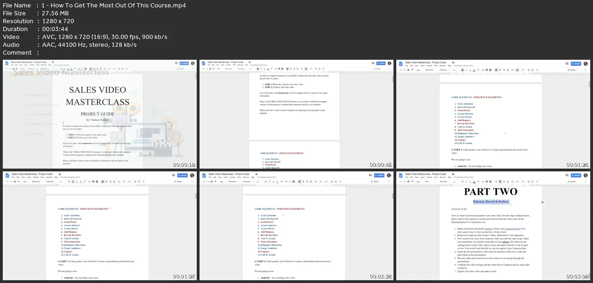Click the Resolution value 1280 x 720
Image resolution: width=593 pixels, height=283 pixels.
pos(58,21)
